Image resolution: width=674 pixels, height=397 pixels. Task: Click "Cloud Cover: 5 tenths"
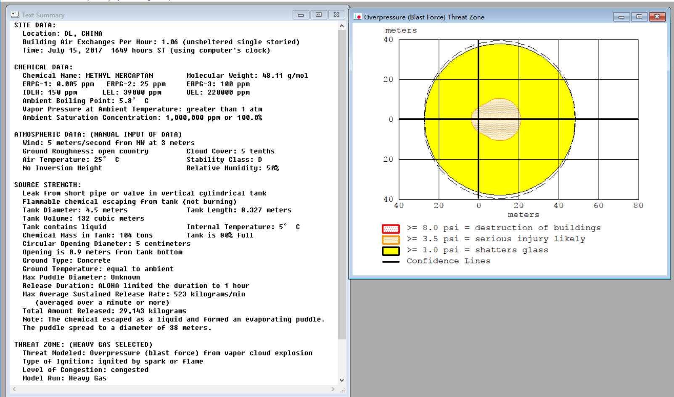(x=230, y=151)
